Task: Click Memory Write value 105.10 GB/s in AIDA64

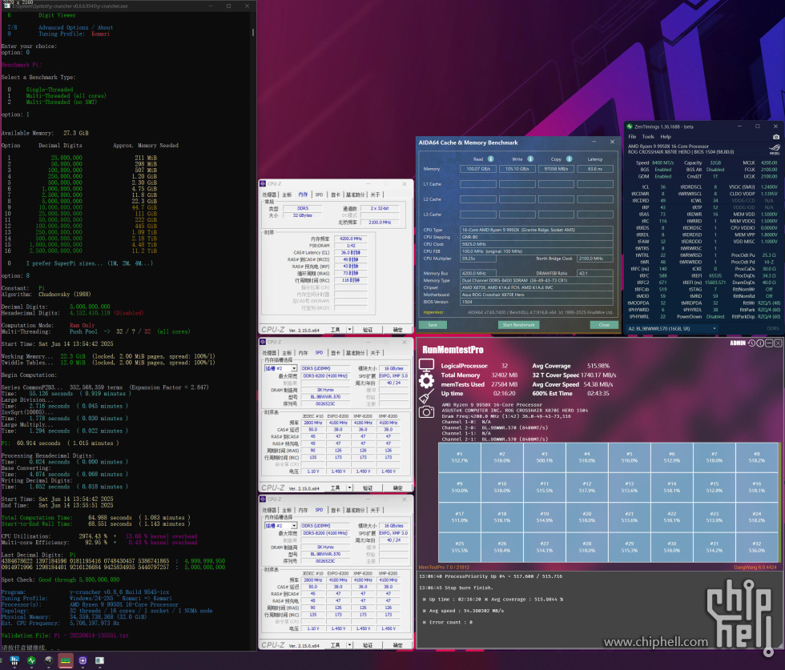Action: click(x=517, y=169)
